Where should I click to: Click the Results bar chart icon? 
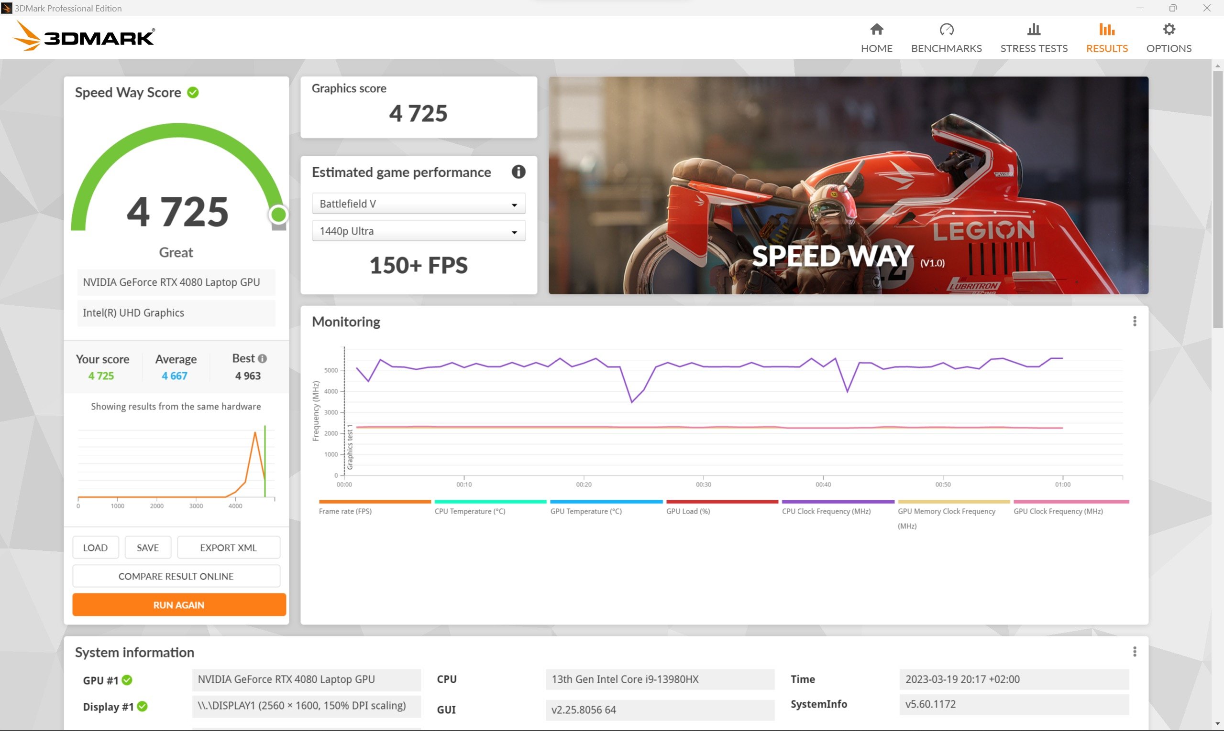coord(1107,30)
